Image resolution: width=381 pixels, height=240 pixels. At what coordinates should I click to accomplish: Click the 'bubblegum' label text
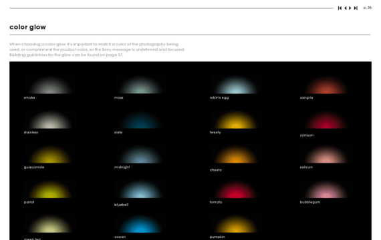pyautogui.click(x=310, y=202)
